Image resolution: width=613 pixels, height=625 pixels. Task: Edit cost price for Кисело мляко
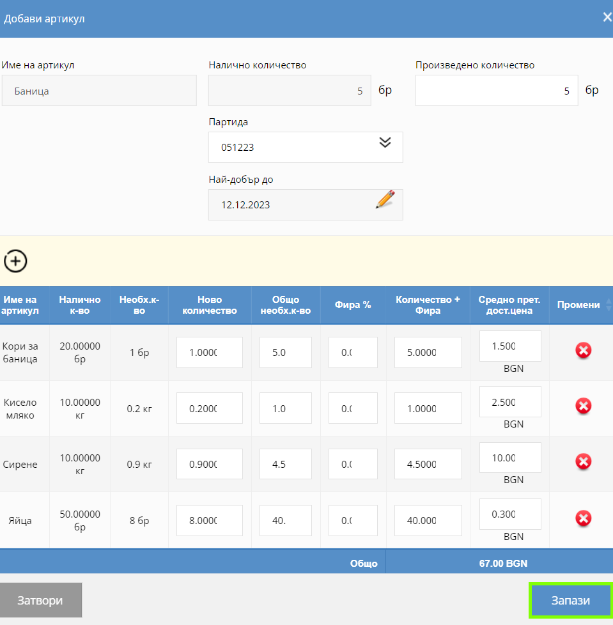(510, 402)
